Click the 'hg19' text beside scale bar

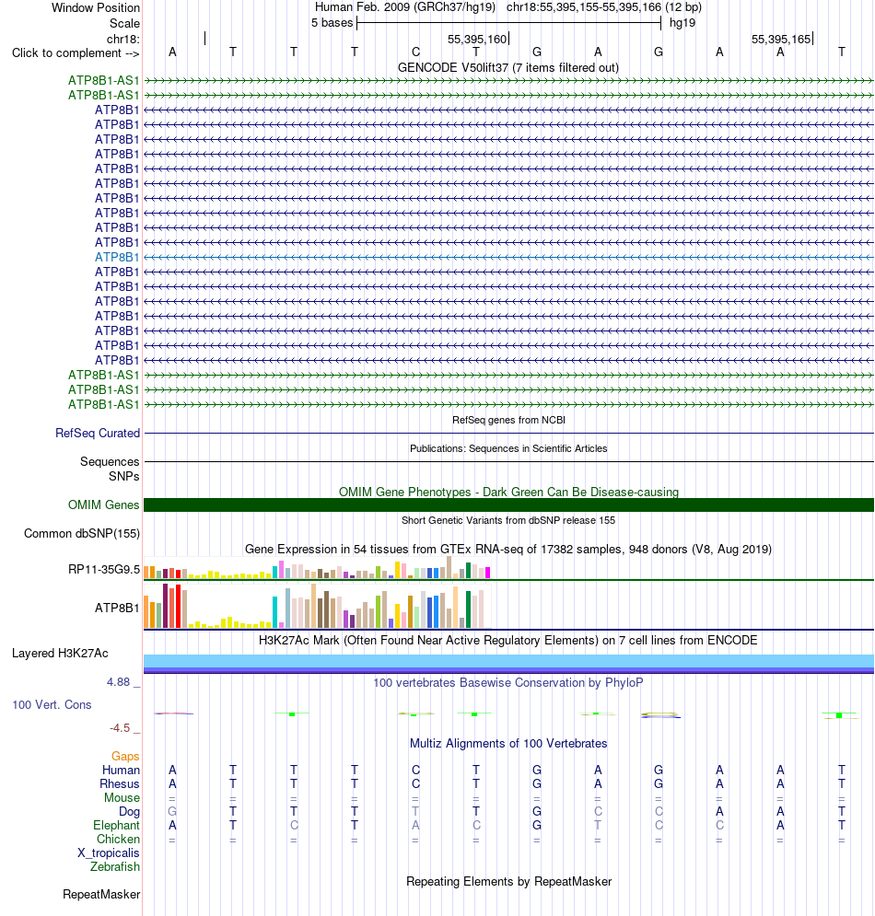tap(682, 23)
